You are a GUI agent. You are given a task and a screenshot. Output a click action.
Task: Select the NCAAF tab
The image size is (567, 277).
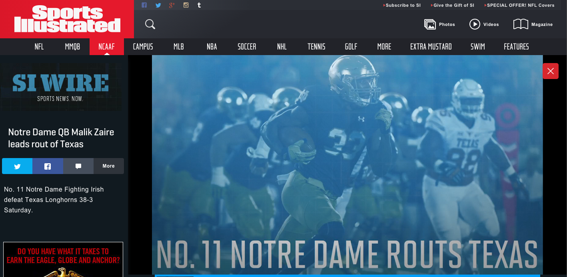tap(107, 47)
